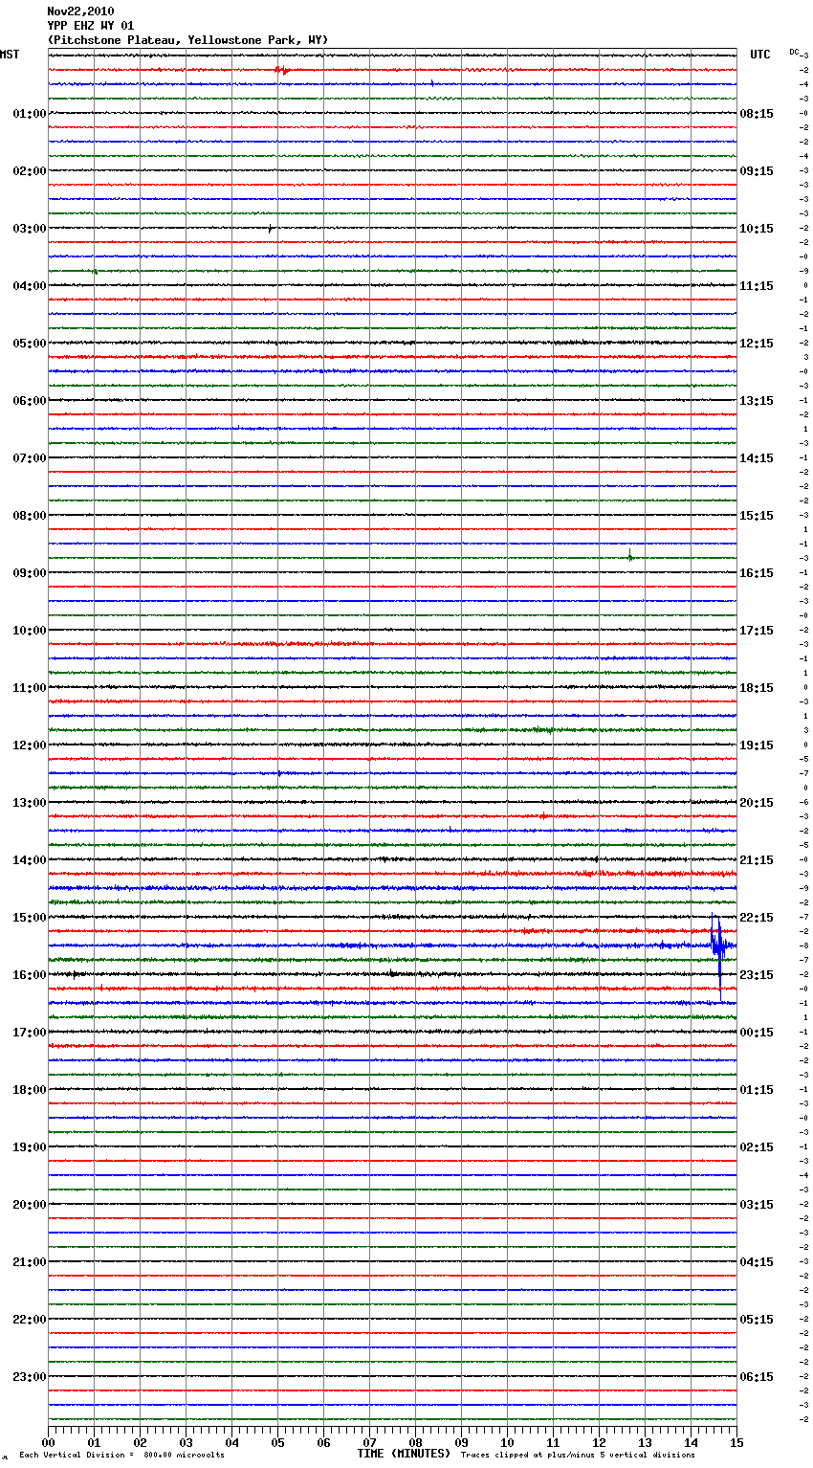The height and width of the screenshot is (1468, 813).
Task: Select the 14:00 MST time label
Action: 29,860
